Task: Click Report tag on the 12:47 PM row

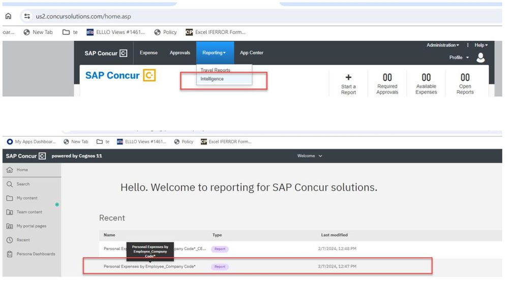Action: [x=220, y=267]
